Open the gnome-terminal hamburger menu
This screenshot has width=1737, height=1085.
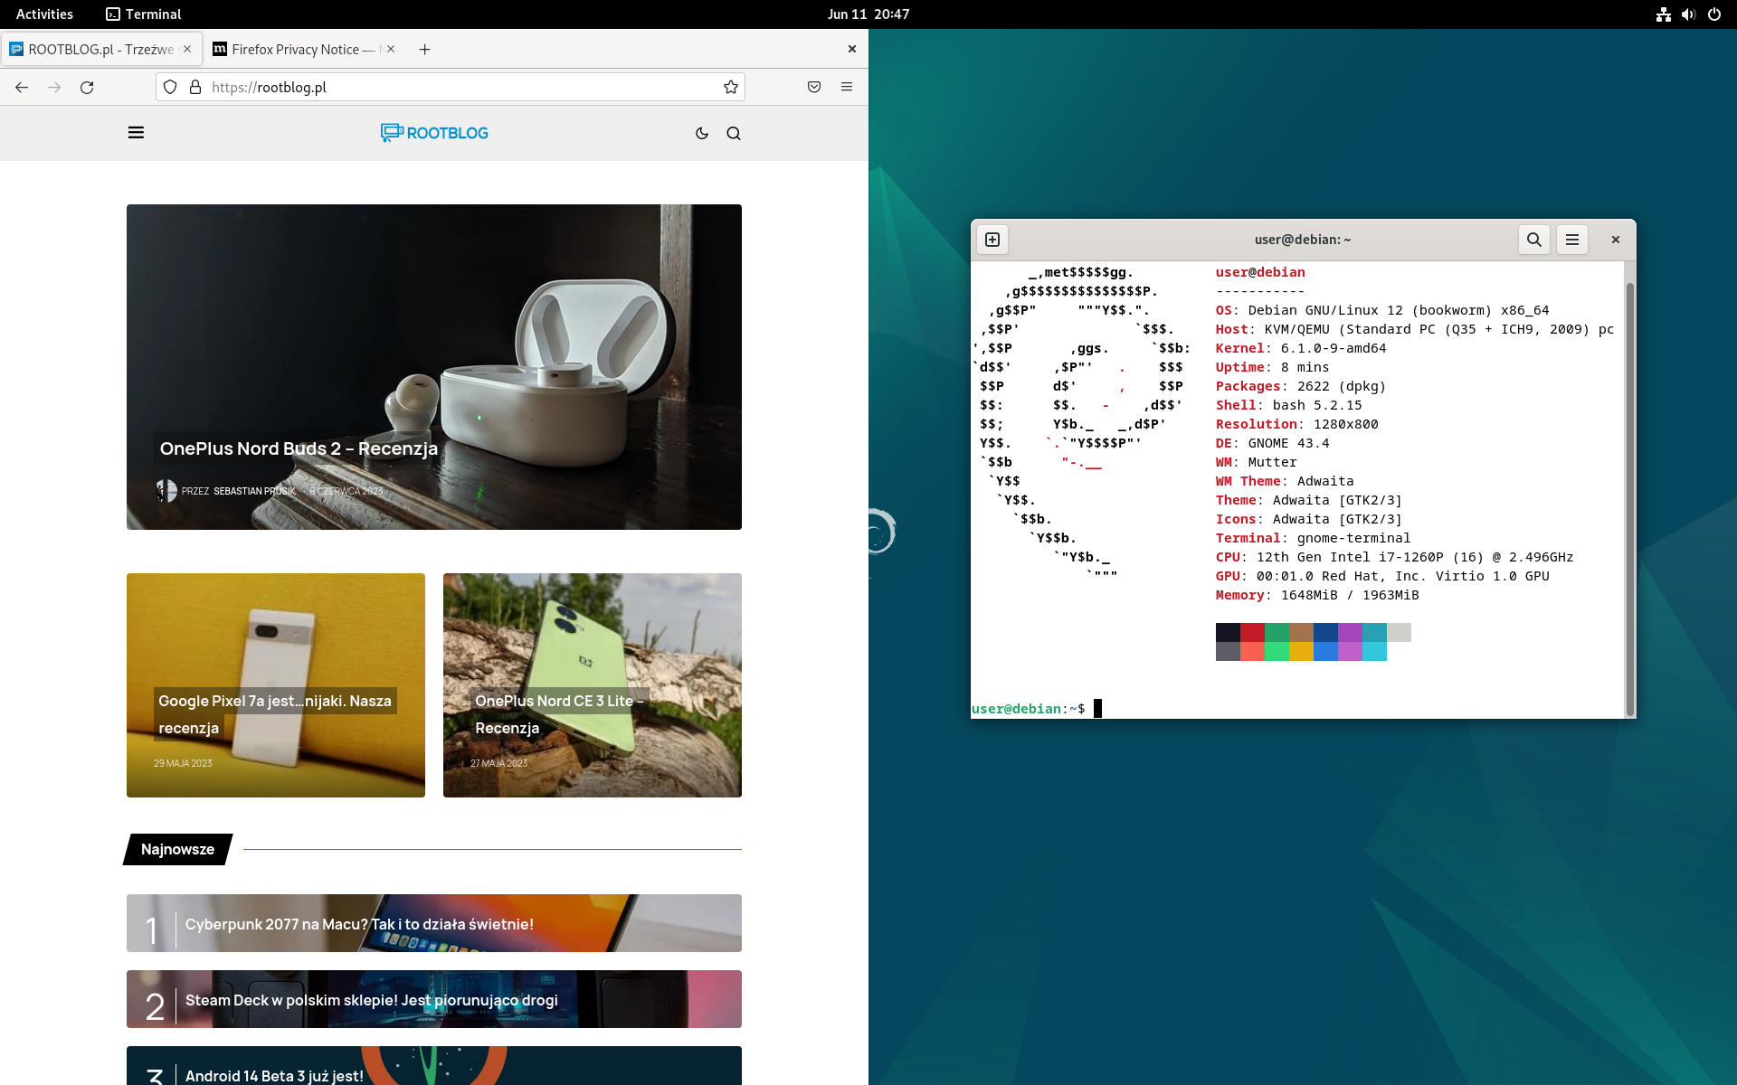tap(1571, 240)
